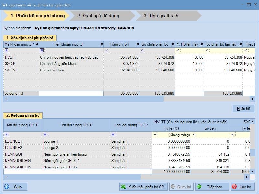
Task: Select the Nệm ngồi ghế ăn liền tường cell
Action: (x=76, y=154)
